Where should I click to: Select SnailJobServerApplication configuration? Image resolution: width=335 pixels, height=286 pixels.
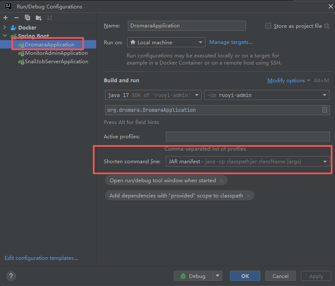(x=56, y=62)
